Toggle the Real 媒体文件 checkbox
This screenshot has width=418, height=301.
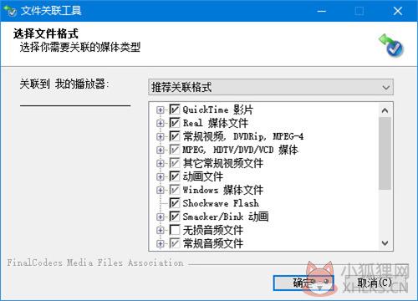pos(175,123)
